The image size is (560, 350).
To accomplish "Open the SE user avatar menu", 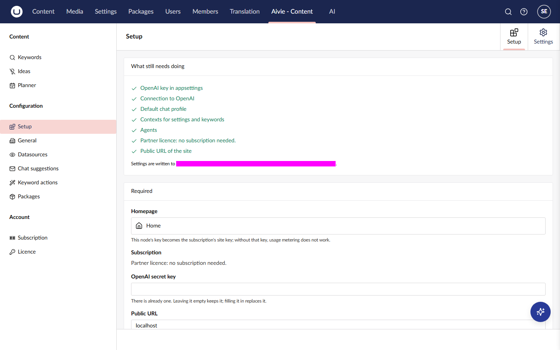I will (x=544, y=12).
